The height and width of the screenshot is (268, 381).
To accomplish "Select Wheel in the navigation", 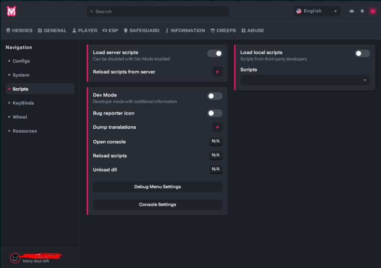I will (x=40, y=117).
